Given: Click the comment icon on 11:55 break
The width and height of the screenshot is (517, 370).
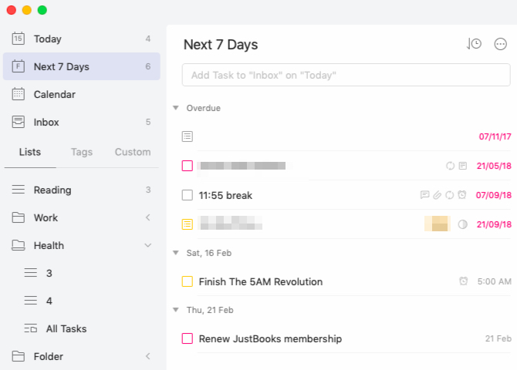Looking at the screenshot, I should click(x=424, y=195).
